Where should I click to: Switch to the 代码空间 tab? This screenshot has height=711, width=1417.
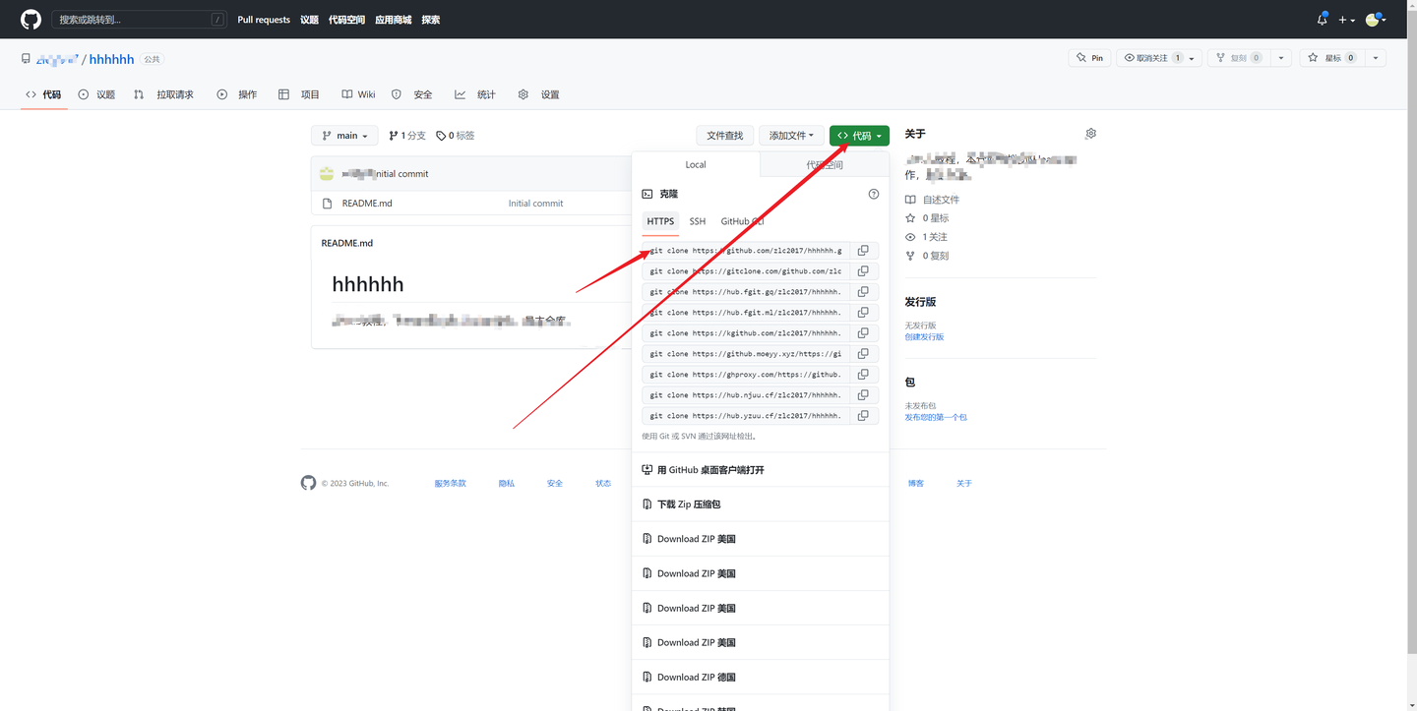pos(825,164)
